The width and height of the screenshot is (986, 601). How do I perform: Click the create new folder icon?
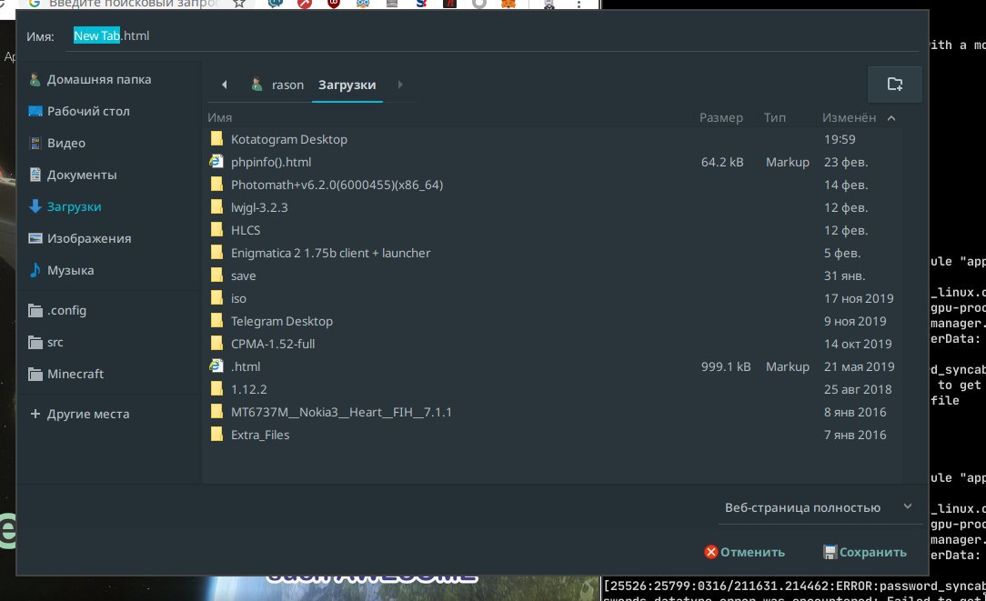pos(894,85)
